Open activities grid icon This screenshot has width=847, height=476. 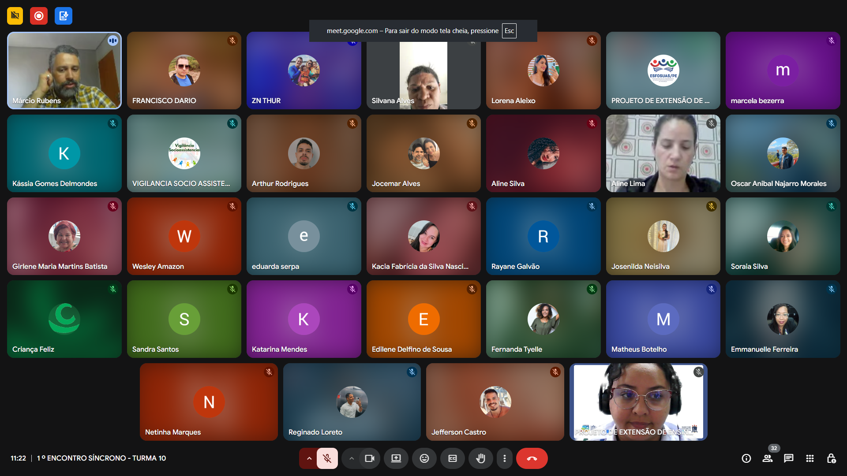(810, 458)
